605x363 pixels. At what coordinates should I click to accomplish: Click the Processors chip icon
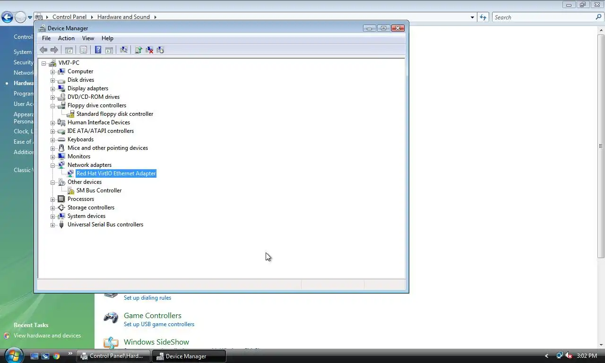click(x=61, y=199)
